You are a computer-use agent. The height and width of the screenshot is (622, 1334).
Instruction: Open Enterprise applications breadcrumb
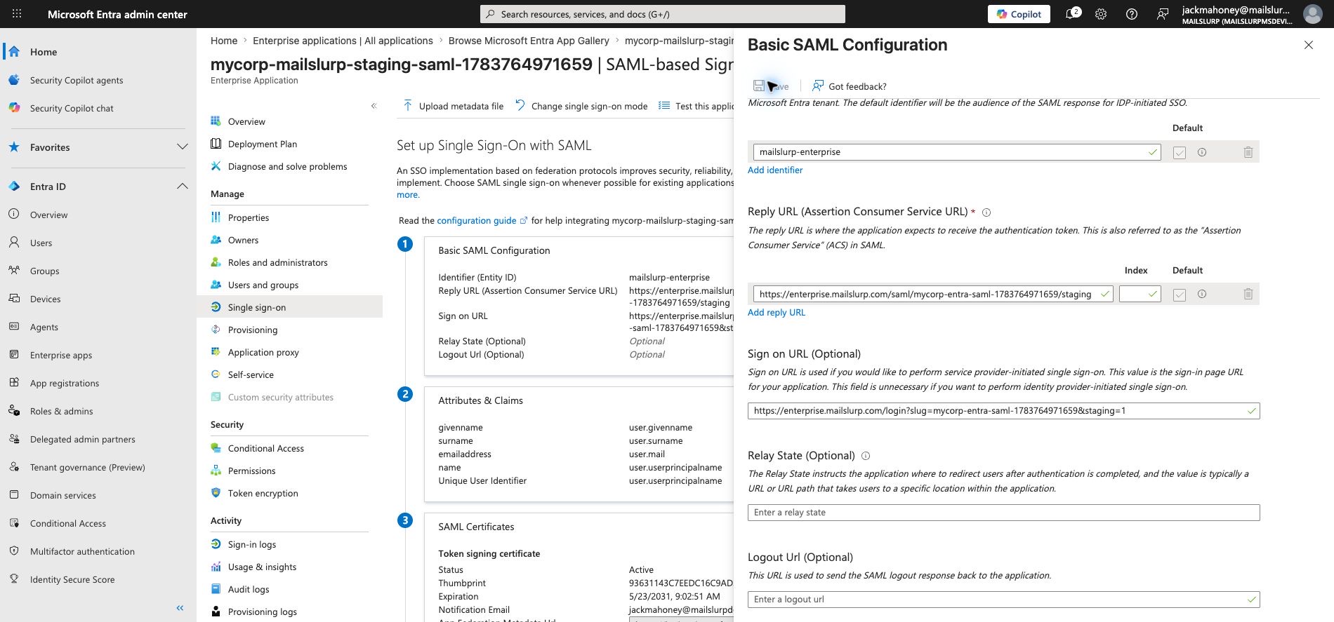point(343,41)
